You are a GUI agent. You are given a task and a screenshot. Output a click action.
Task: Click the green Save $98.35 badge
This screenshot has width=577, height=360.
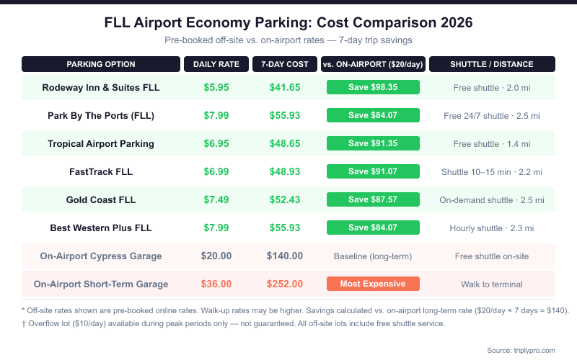click(x=373, y=88)
